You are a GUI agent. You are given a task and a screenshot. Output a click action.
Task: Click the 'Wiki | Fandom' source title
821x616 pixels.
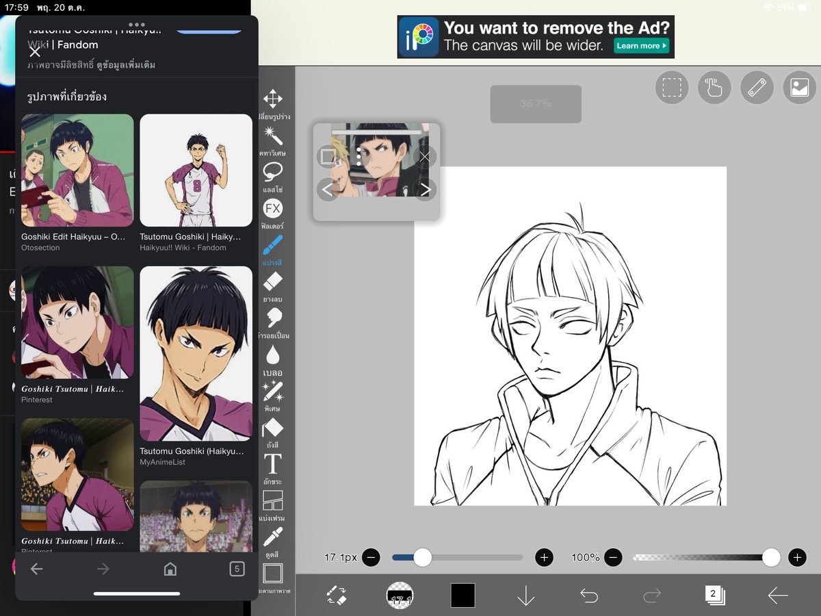(x=63, y=44)
